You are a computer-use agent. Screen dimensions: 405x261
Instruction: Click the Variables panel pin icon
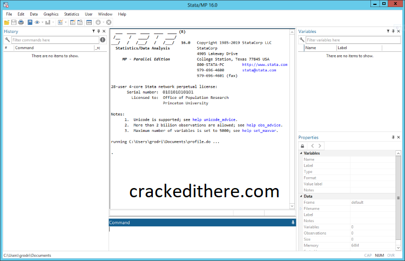pyautogui.click(x=393, y=31)
